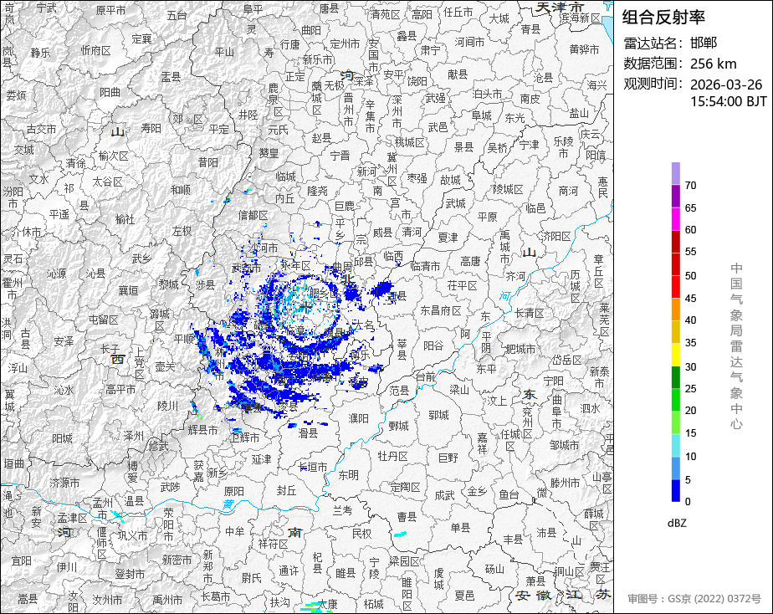
Task: Click the 五台 map label
Action: [x=177, y=15]
